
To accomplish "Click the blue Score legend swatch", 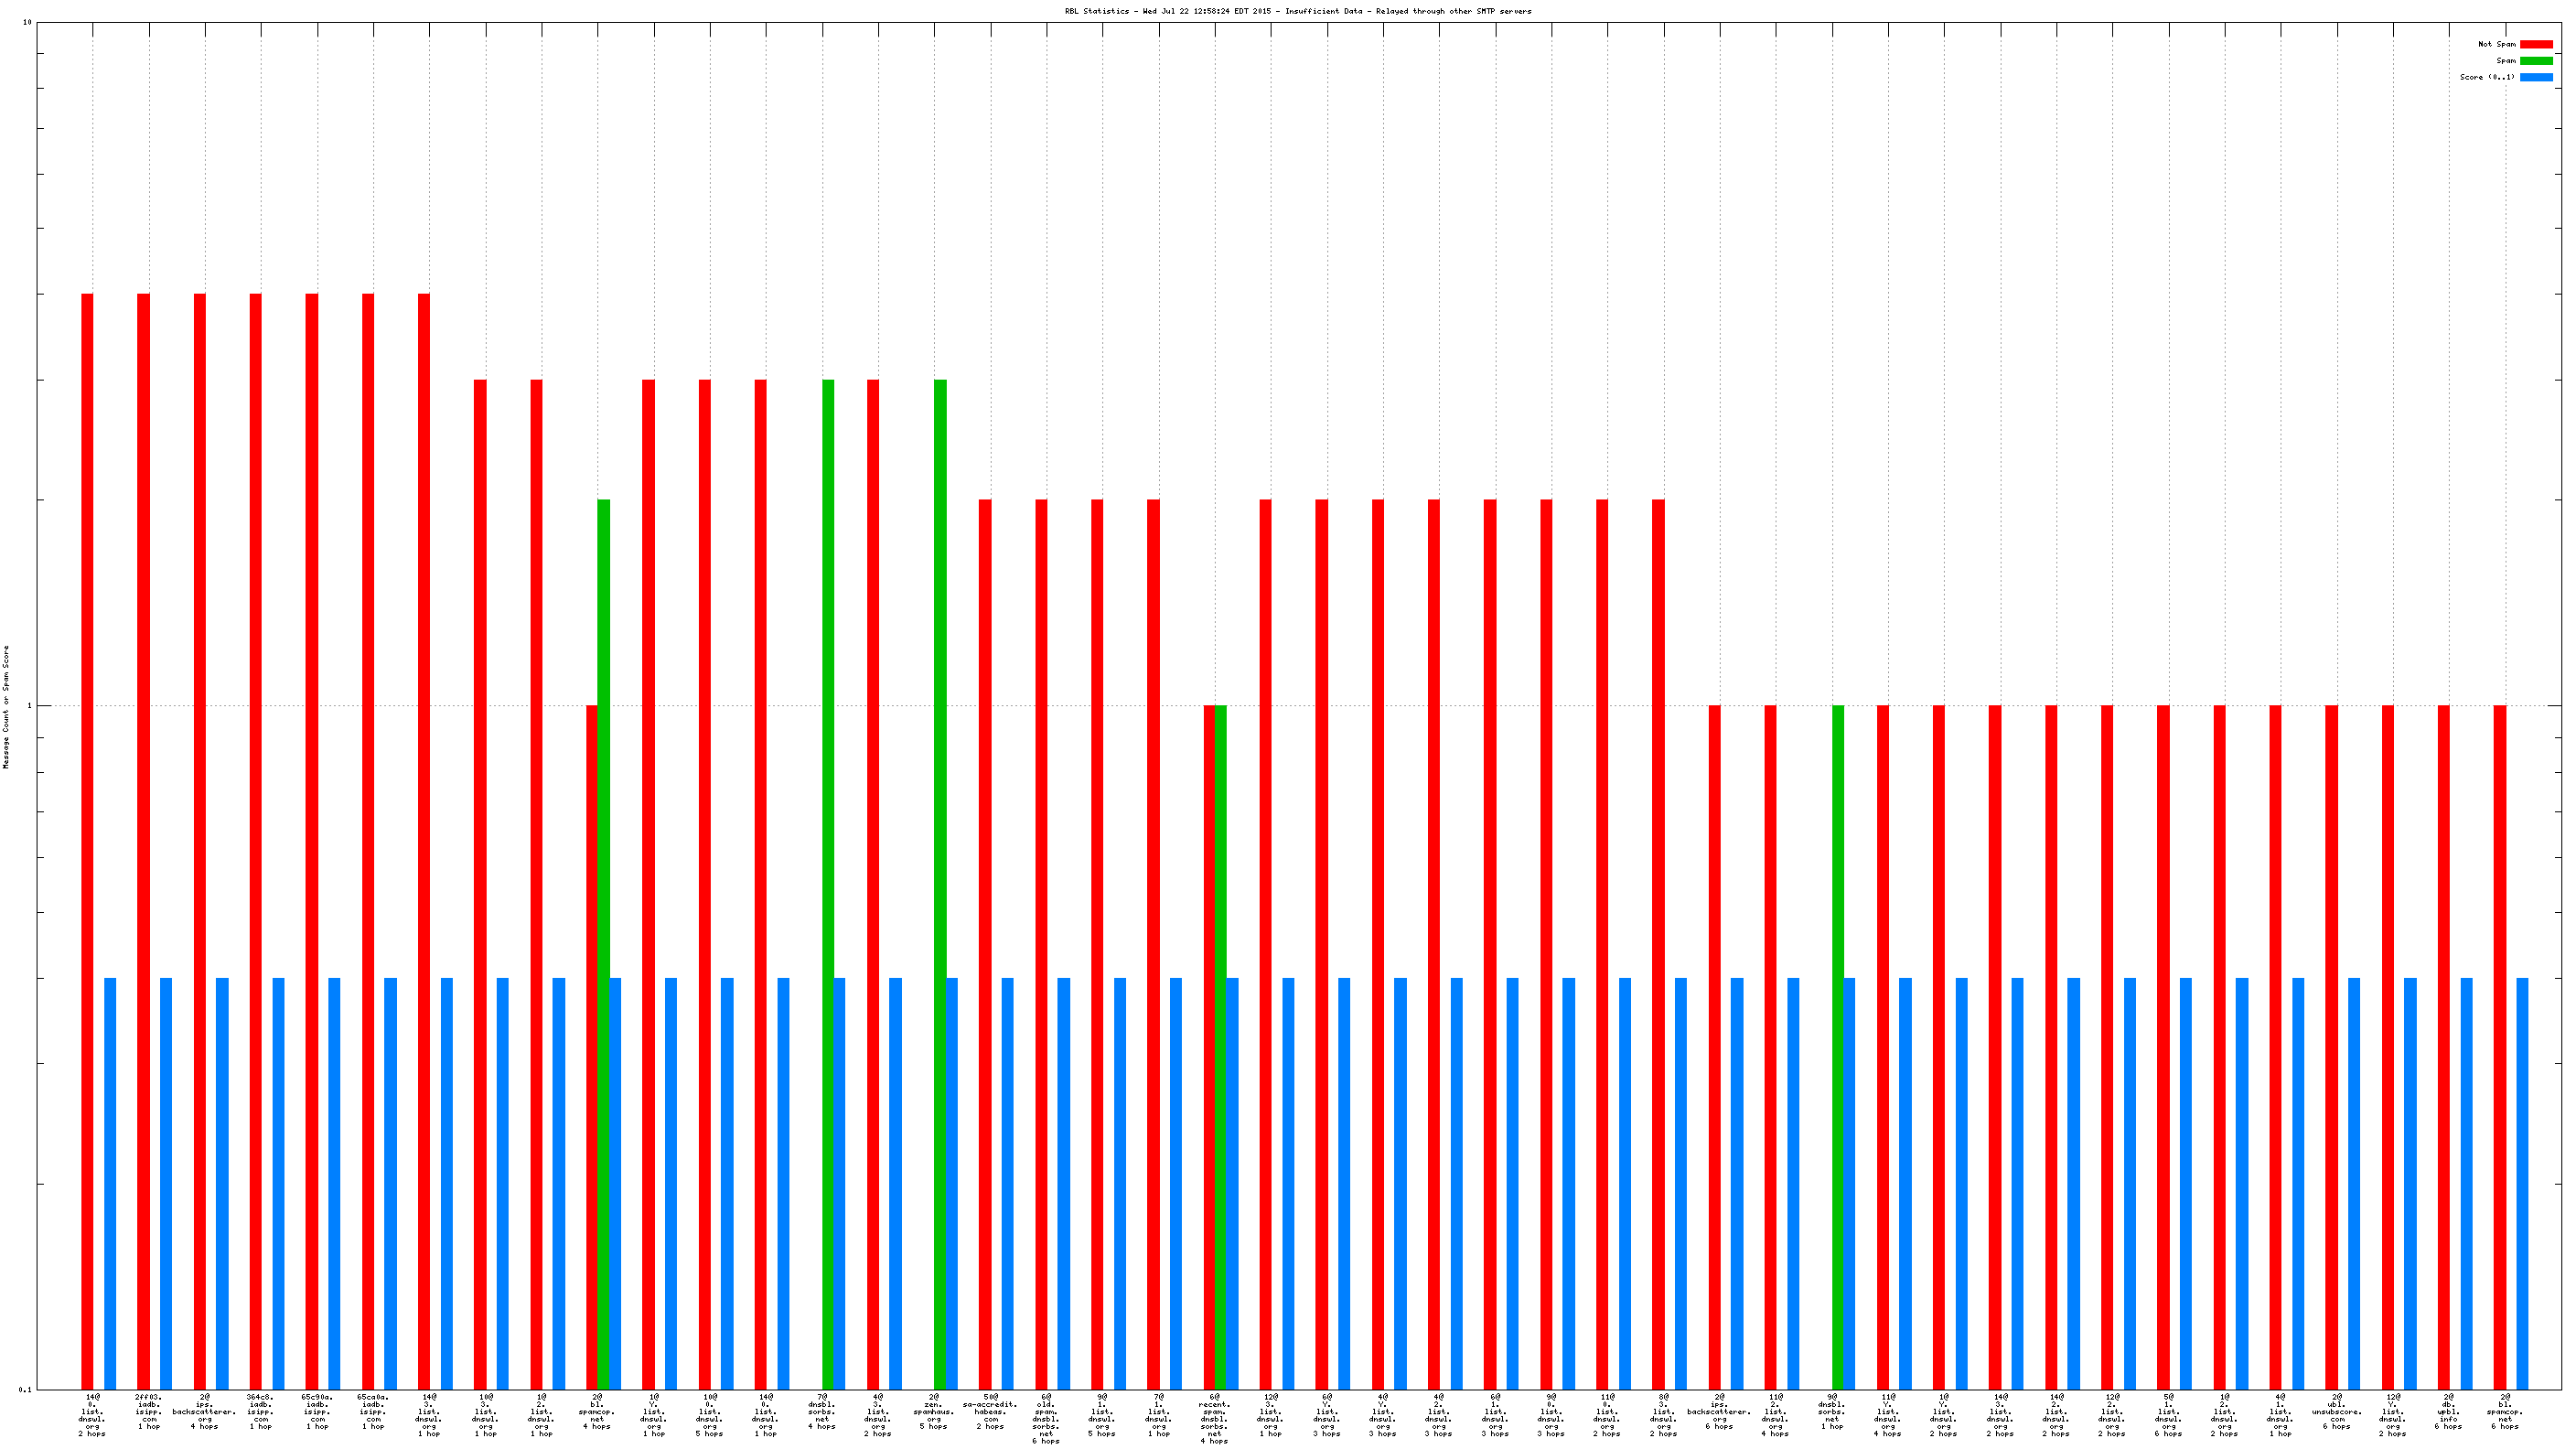I will click(2535, 77).
